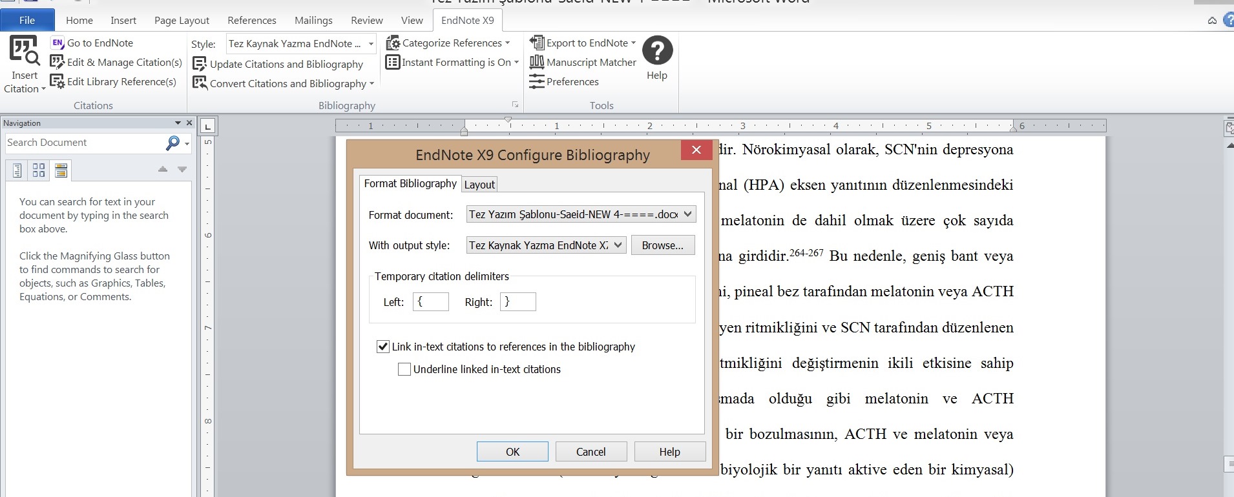Switch to the References tab

[x=252, y=21]
